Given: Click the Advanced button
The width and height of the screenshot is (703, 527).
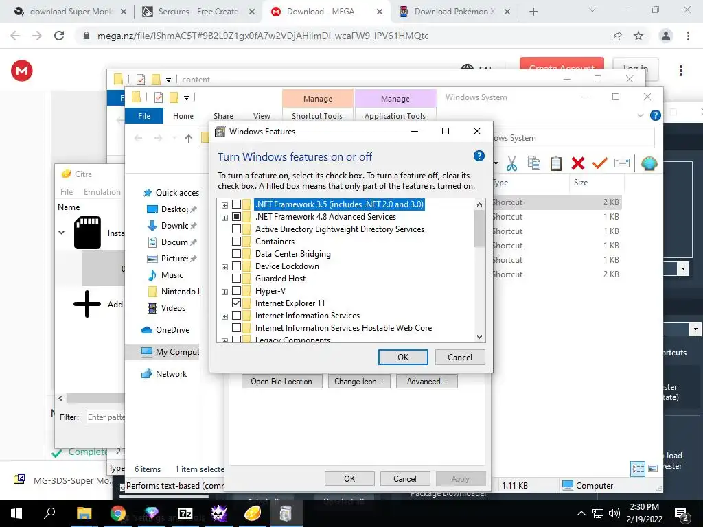Looking at the screenshot, I should (427, 382).
